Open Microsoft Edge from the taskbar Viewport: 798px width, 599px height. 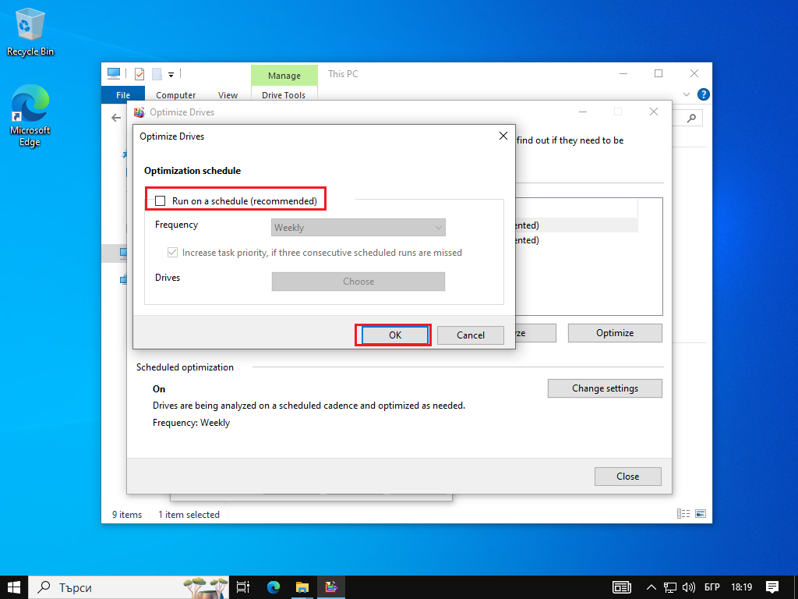click(274, 587)
